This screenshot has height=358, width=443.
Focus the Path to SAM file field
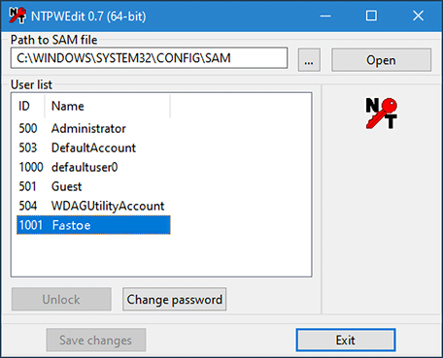coord(149,58)
